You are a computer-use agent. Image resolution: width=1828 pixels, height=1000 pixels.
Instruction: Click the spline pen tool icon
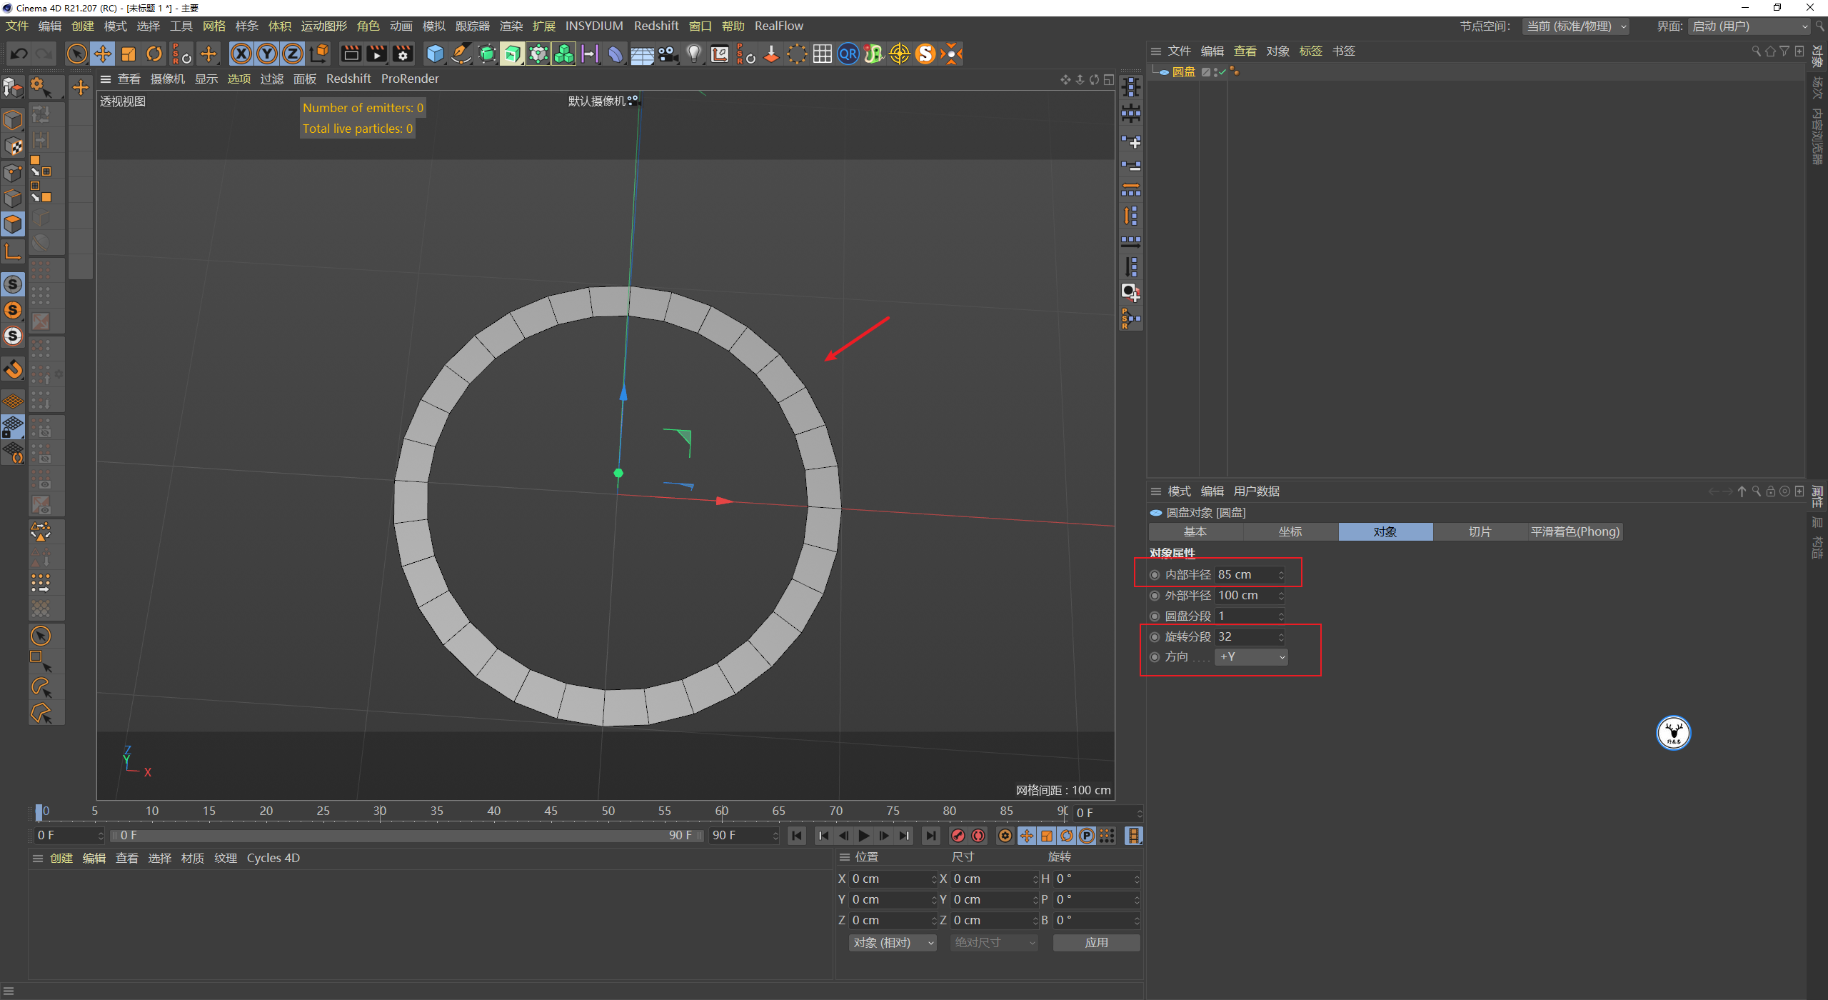point(461,54)
